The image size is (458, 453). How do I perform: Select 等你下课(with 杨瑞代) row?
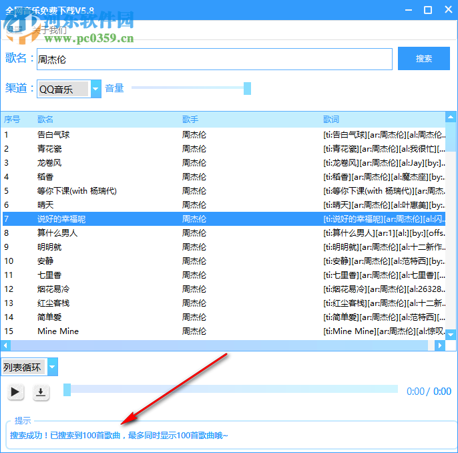[x=224, y=191]
